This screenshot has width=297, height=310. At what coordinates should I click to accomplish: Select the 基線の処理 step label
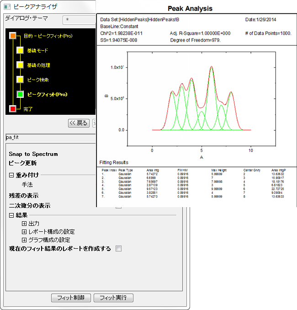click(38, 65)
